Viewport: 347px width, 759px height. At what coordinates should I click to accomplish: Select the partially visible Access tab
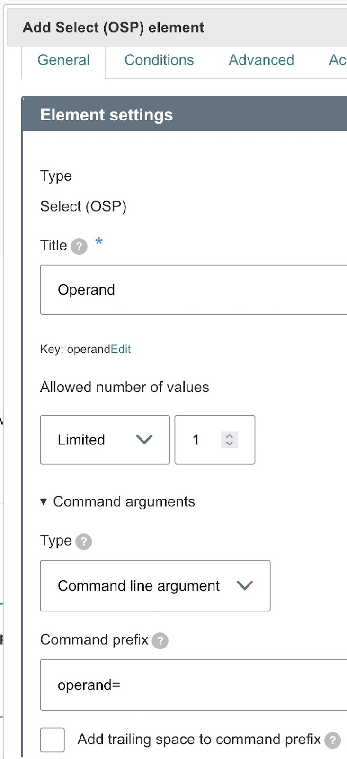[338, 60]
